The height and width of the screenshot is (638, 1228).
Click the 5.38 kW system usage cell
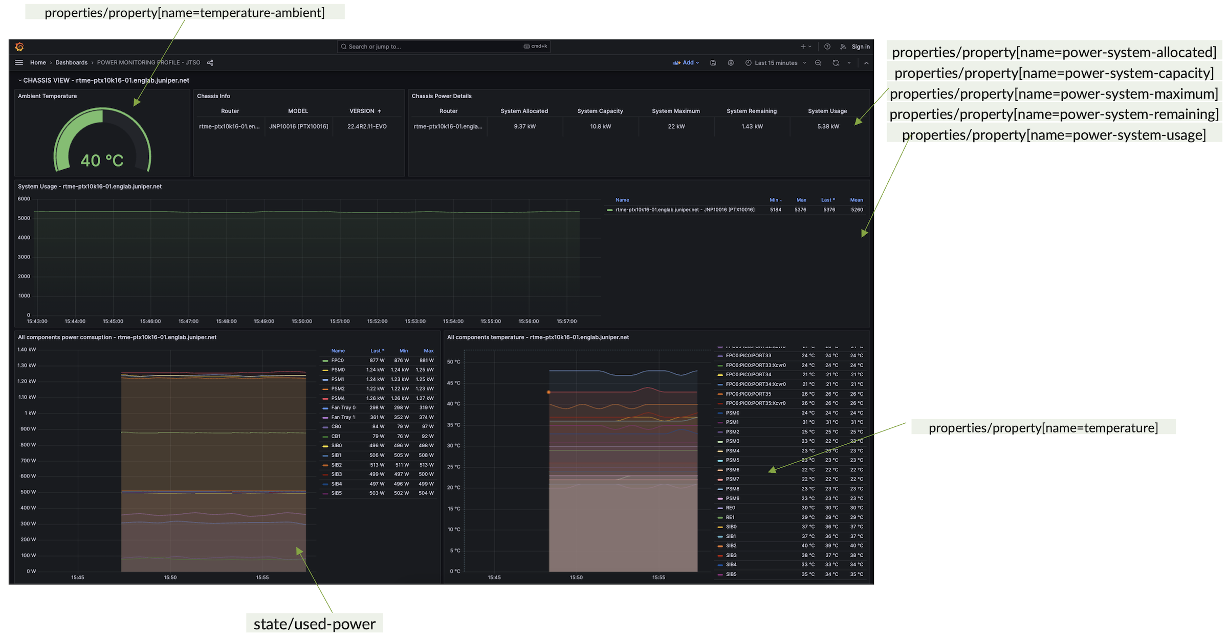click(x=828, y=127)
